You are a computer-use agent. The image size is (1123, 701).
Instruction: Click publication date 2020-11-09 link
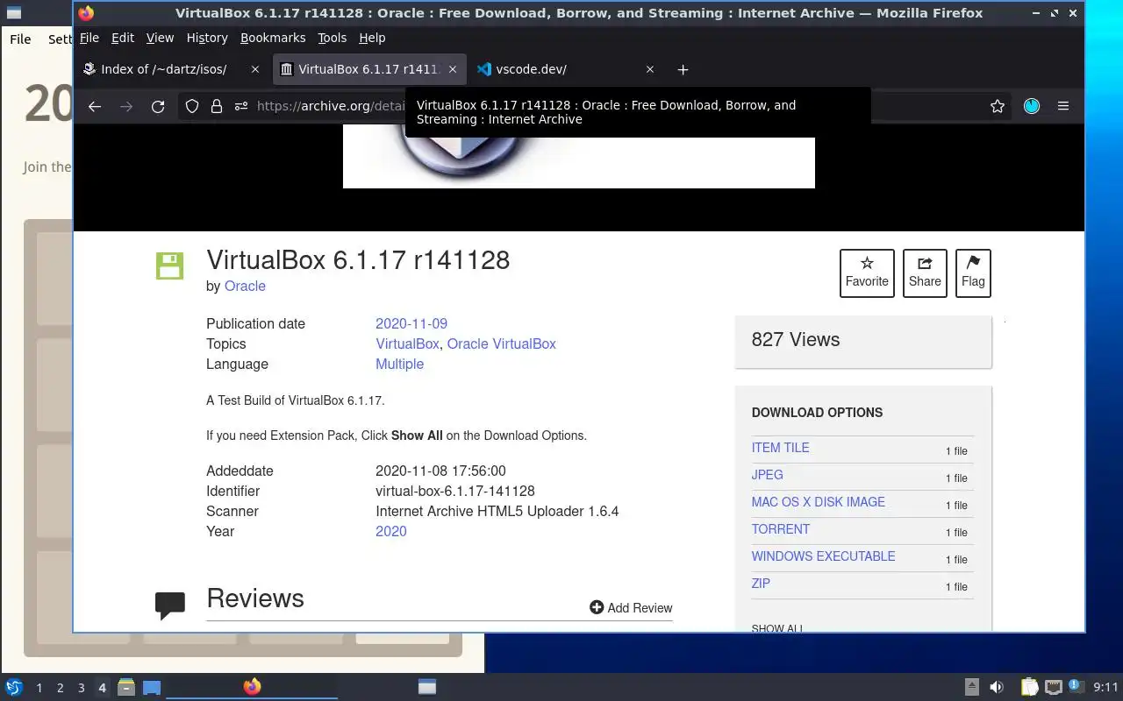(x=411, y=323)
